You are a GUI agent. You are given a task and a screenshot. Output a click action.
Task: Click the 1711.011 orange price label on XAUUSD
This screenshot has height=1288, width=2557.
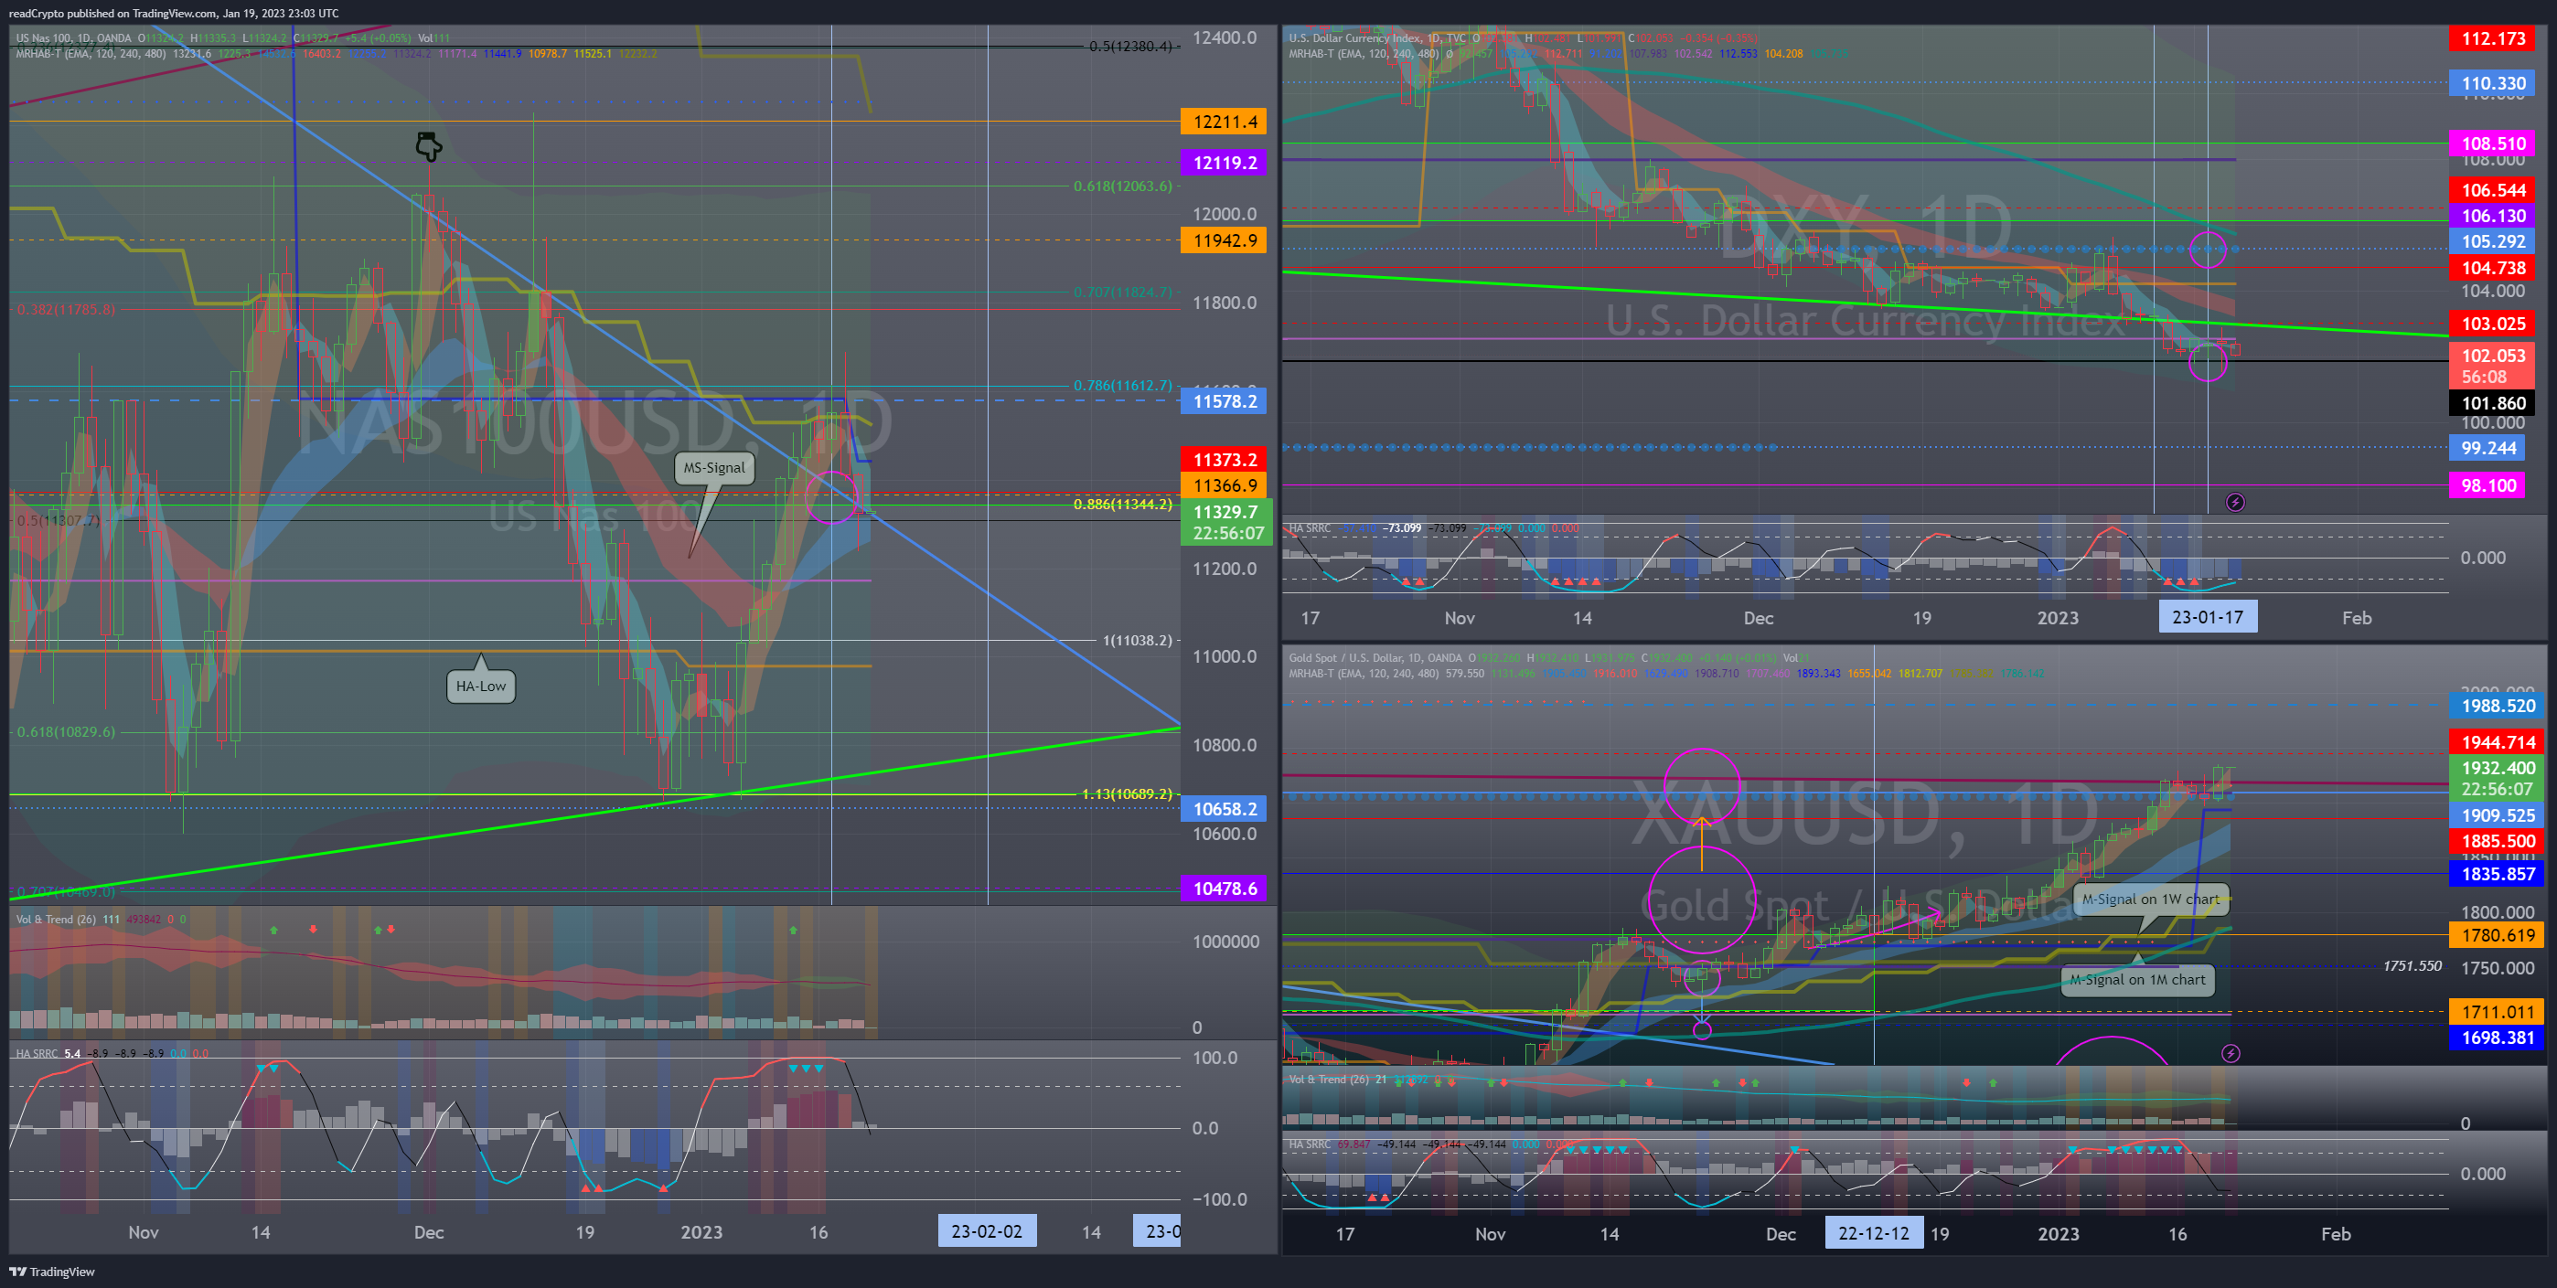2498,1012
